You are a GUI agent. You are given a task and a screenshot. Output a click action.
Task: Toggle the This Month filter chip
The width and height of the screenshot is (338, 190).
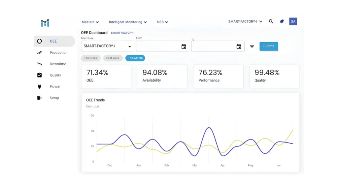pyautogui.click(x=135, y=58)
